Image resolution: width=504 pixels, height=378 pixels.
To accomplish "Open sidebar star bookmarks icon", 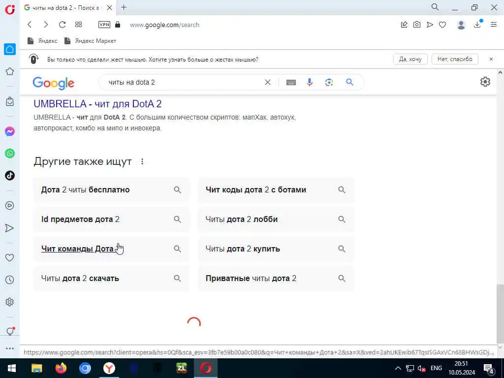I will tap(10, 71).
